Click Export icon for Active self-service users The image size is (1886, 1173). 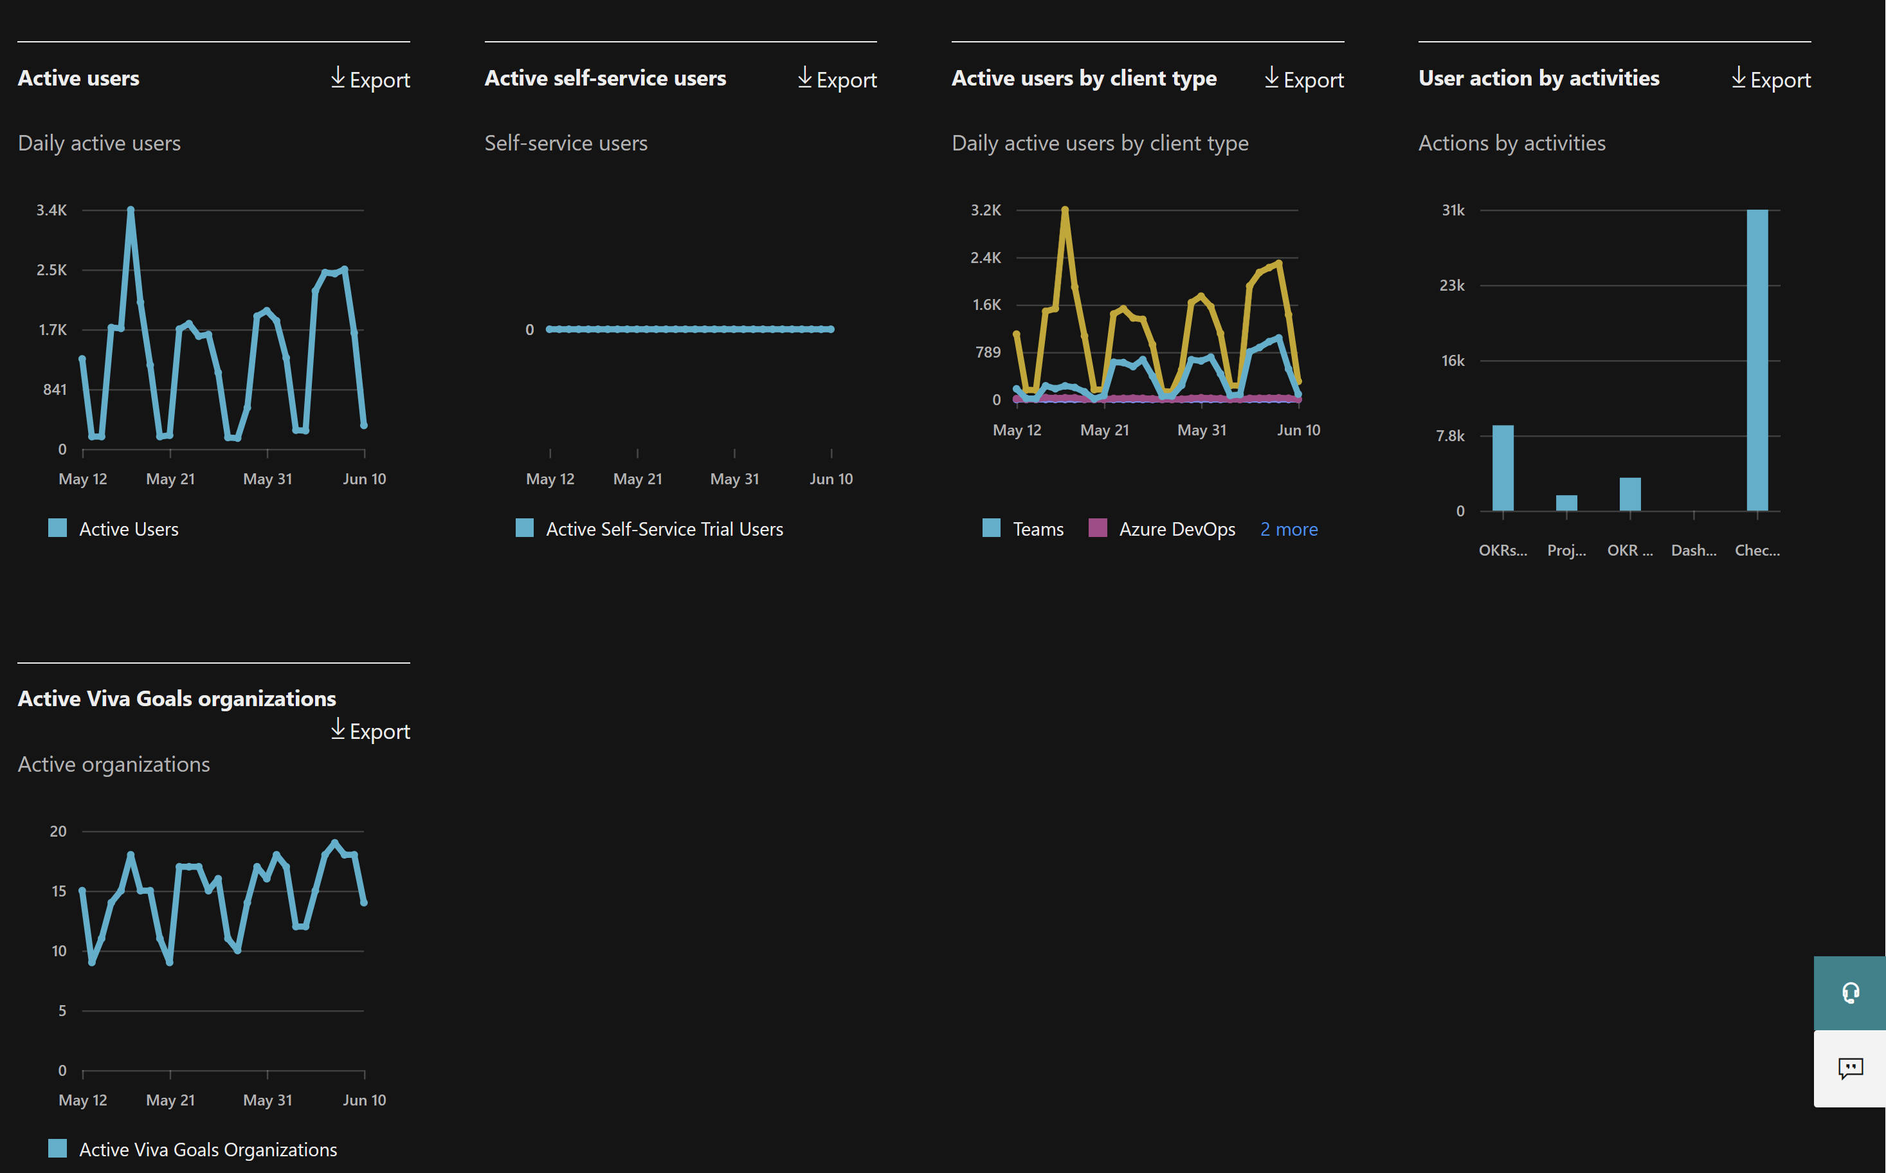[x=805, y=78]
